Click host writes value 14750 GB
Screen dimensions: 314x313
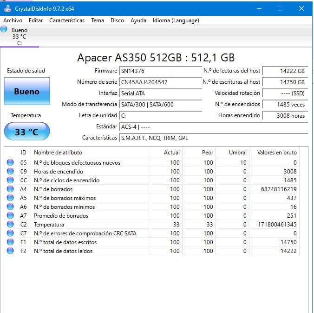point(285,82)
